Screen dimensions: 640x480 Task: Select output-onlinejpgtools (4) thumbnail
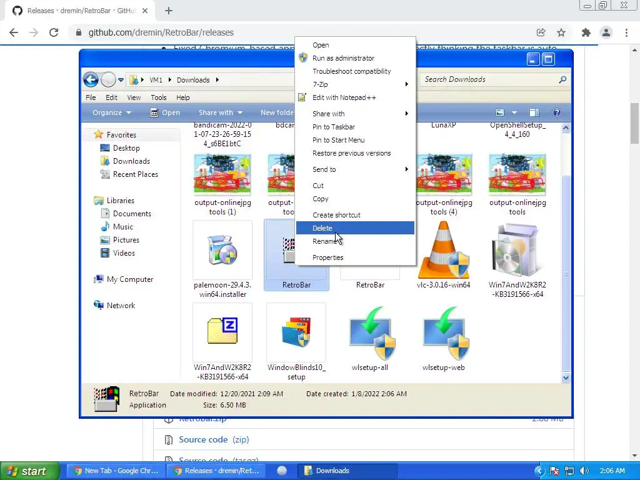click(444, 174)
